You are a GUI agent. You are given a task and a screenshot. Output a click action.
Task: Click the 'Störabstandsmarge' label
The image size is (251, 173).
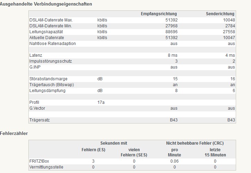pyautogui.click(x=48, y=79)
